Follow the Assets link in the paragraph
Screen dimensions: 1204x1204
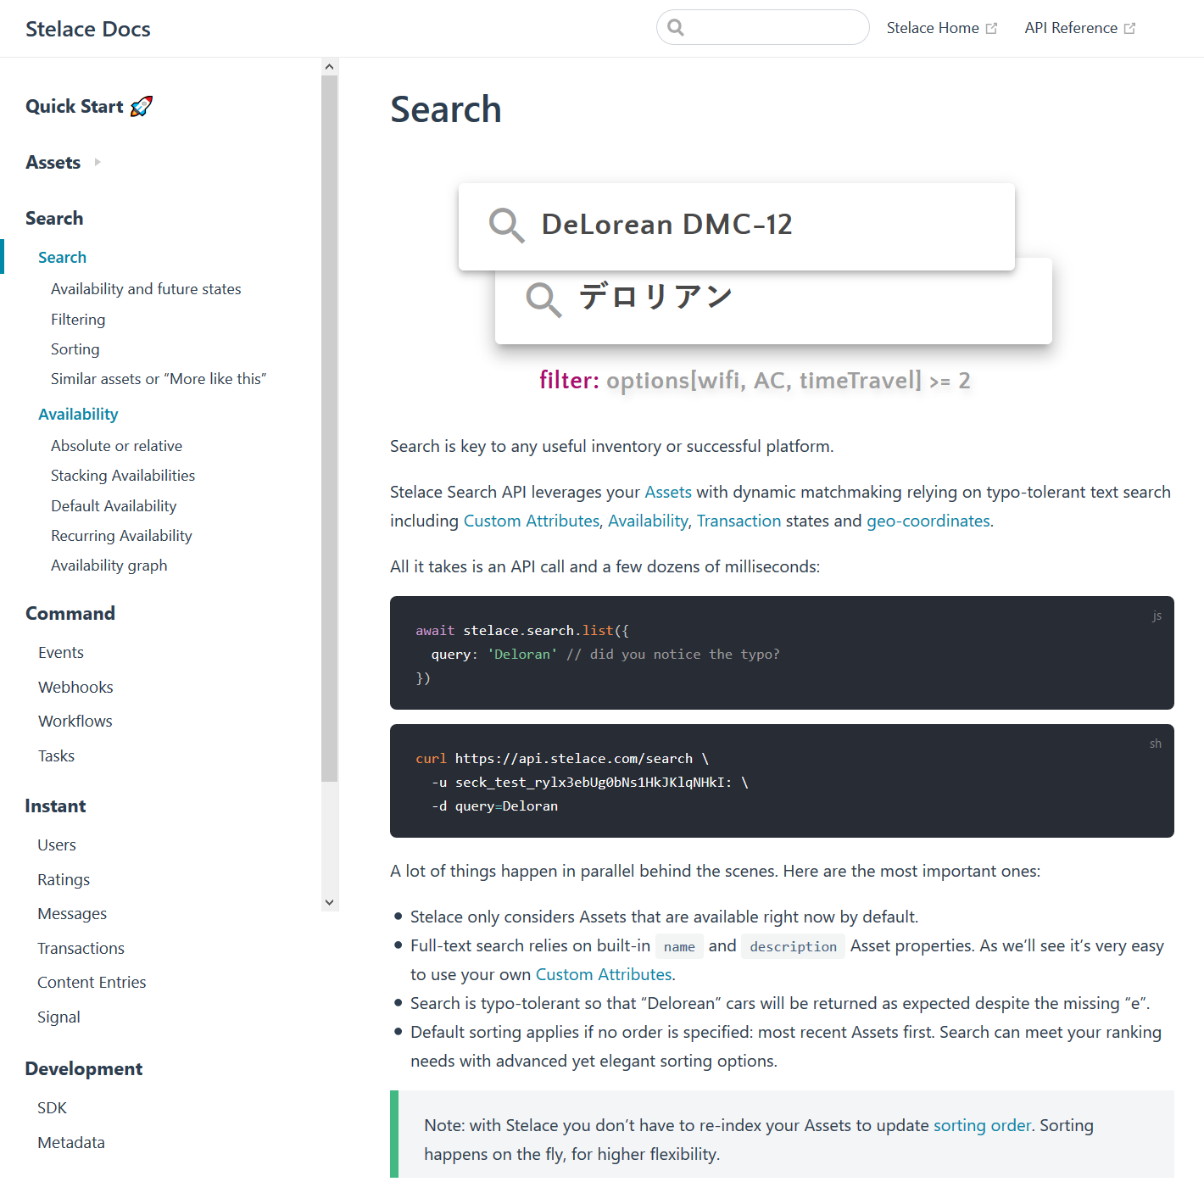[x=668, y=492]
